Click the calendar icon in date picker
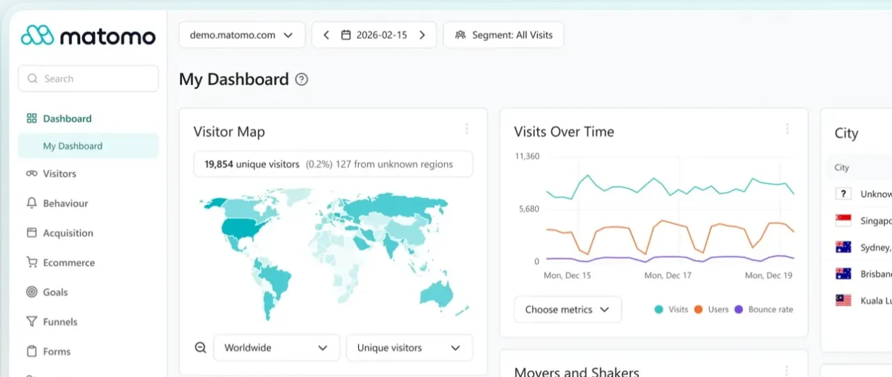The height and width of the screenshot is (377, 892). 346,35
